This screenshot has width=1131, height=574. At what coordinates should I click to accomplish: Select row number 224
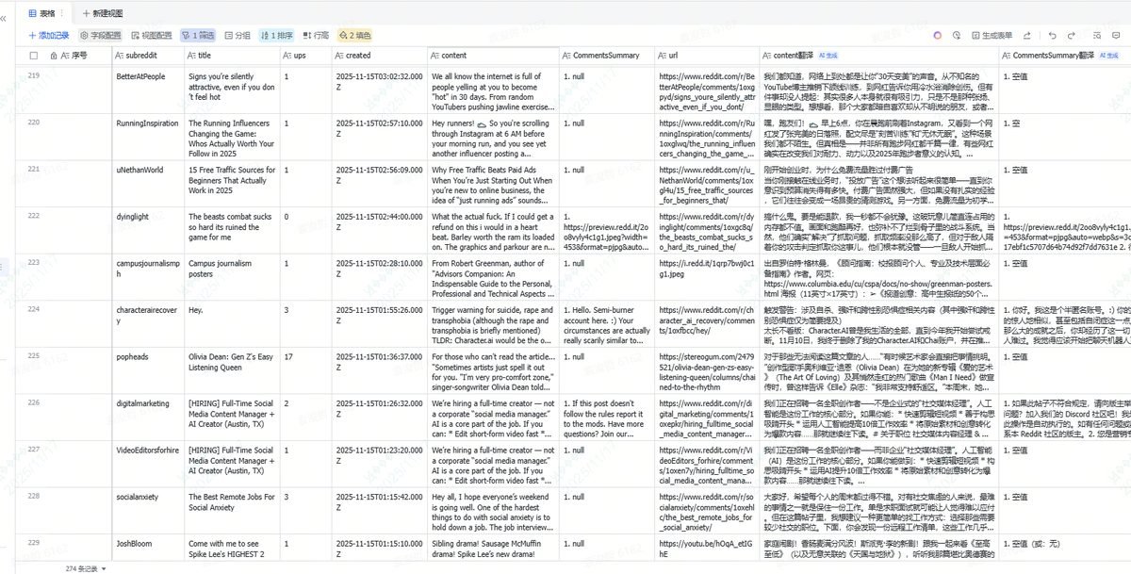click(x=34, y=308)
